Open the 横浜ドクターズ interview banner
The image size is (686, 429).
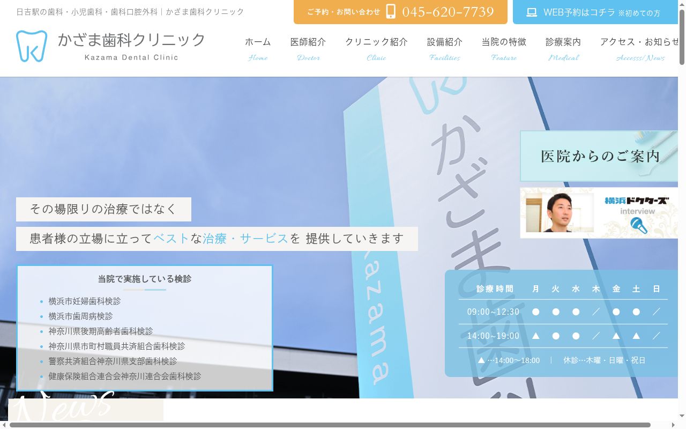(x=599, y=213)
